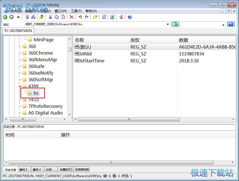Image resolution: width=239 pixels, height=181 pixels.
Task: Switch to the 比较 tab
Action: tap(49, 169)
